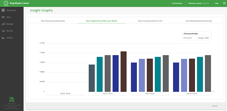Click the light purple bar in Nov 3 - Nov 9

(142, 75)
